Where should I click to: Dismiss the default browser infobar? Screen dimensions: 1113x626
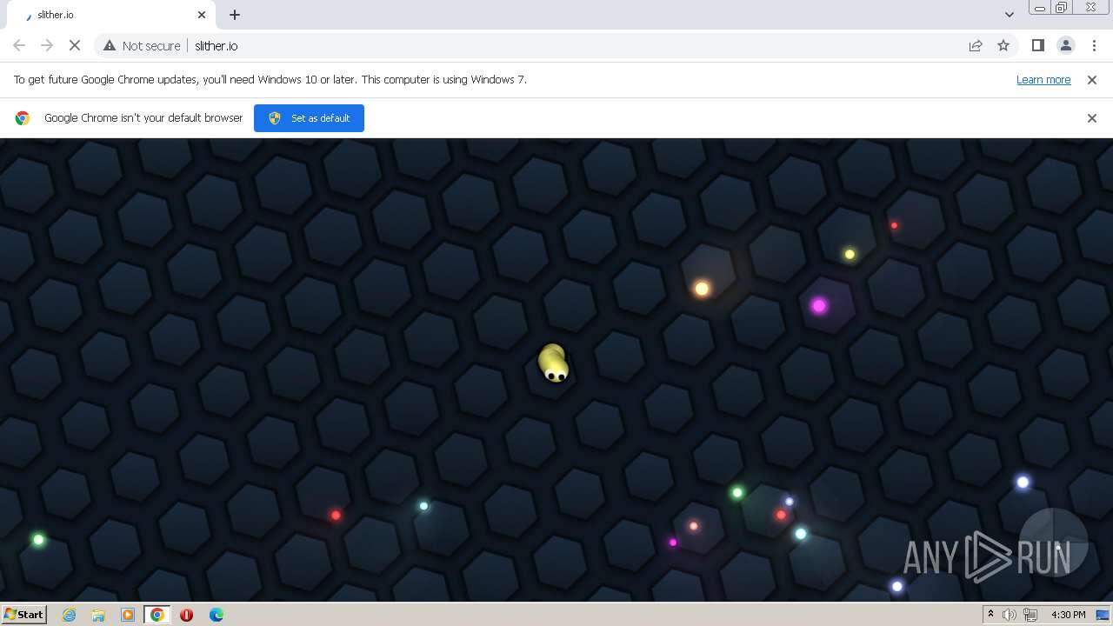tap(1092, 118)
